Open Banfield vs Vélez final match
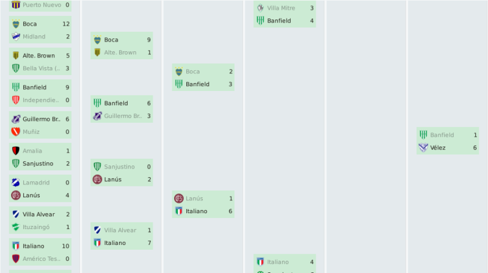 coord(448,141)
